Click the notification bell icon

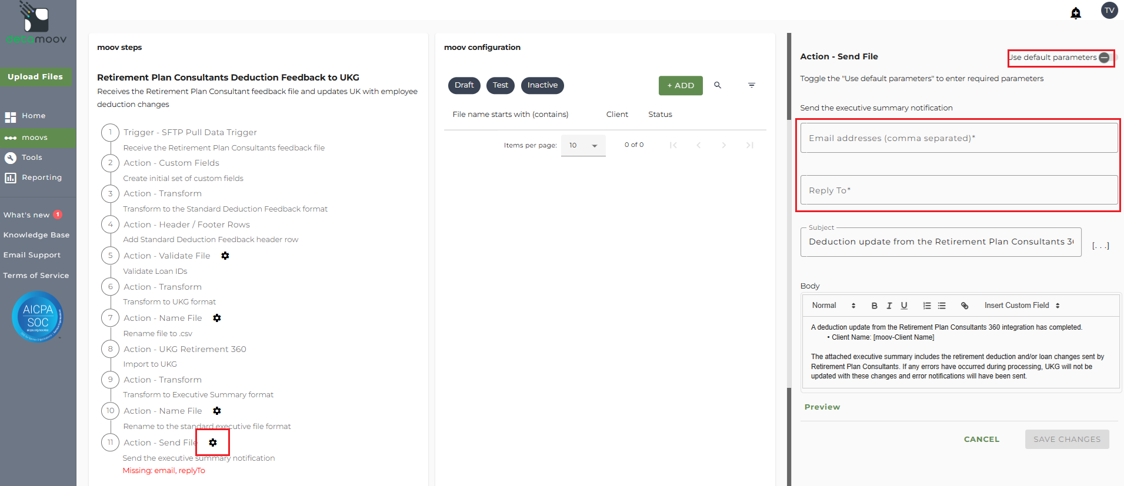(x=1076, y=13)
